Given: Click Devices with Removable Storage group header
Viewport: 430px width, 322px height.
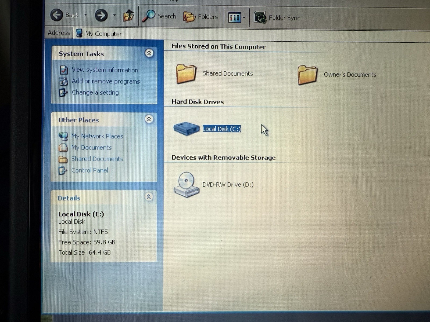Looking at the screenshot, I should pos(224,158).
